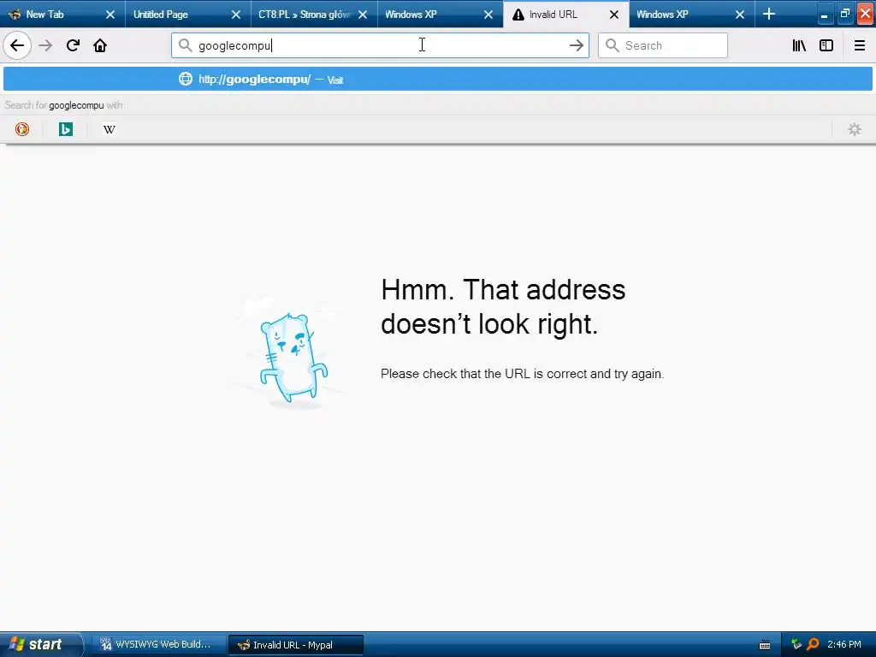Click the keyboard tray icon
The height and width of the screenshot is (657, 876).
point(765,645)
